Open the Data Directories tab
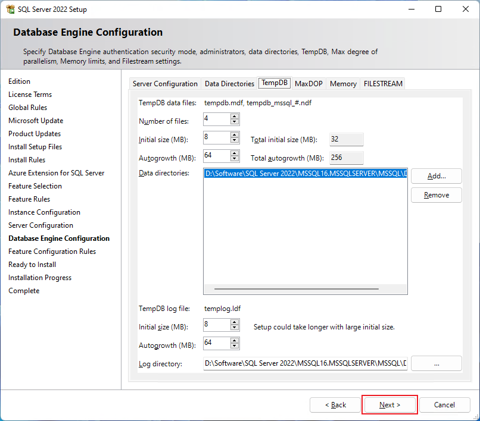 click(229, 84)
